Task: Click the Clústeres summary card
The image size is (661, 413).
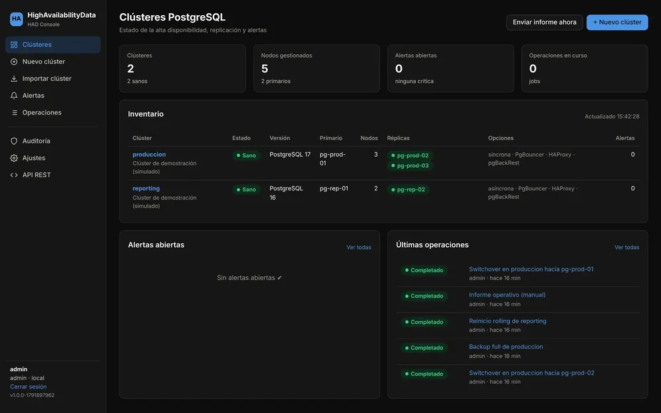Action: pyautogui.click(x=182, y=68)
